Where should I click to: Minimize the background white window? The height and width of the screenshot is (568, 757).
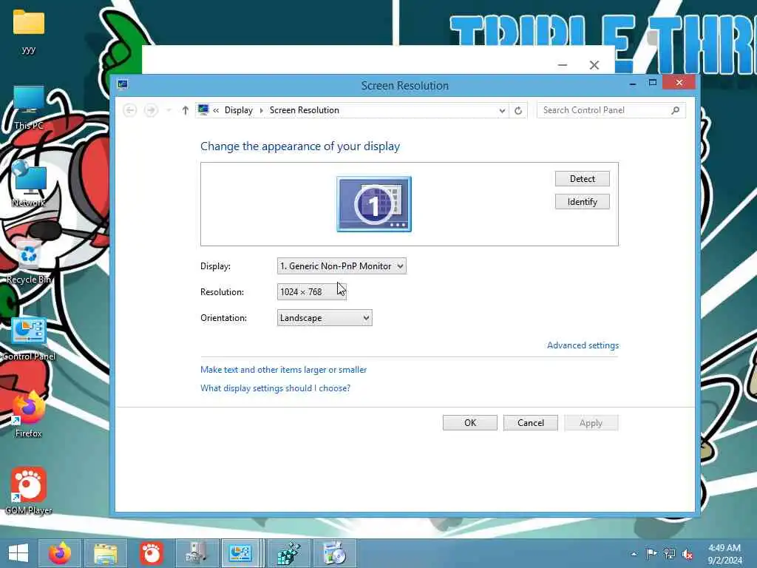tap(563, 65)
